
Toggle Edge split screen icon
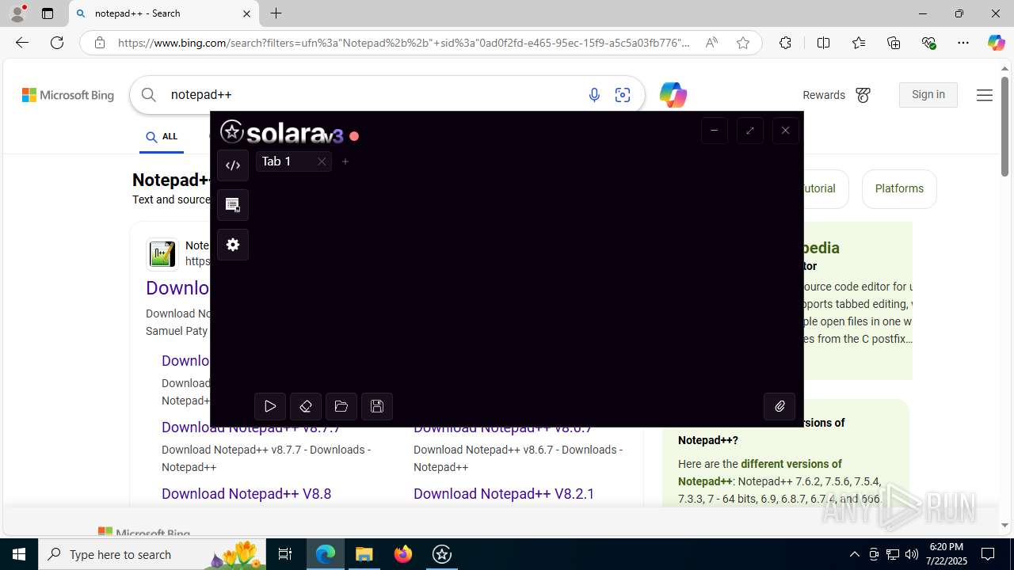coord(823,43)
